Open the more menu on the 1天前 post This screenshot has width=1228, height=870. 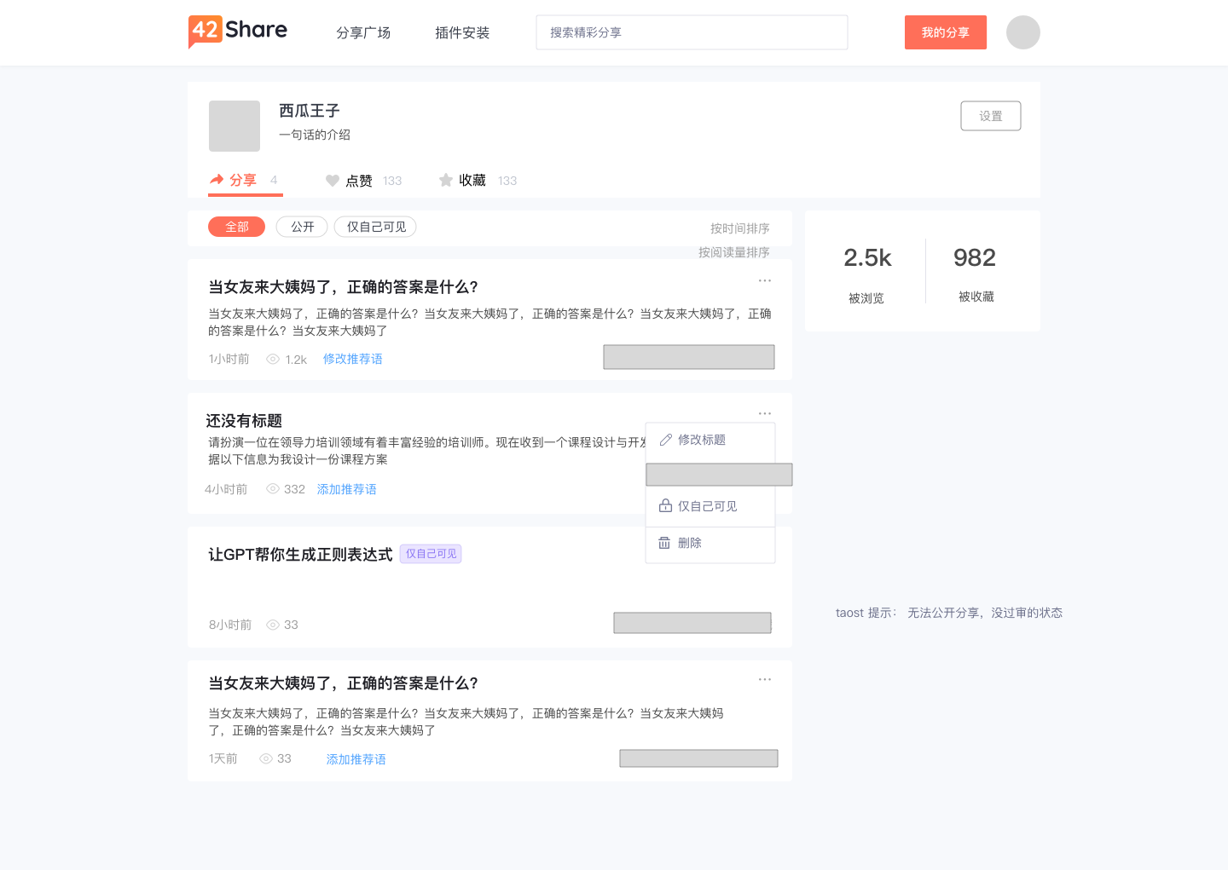765,679
